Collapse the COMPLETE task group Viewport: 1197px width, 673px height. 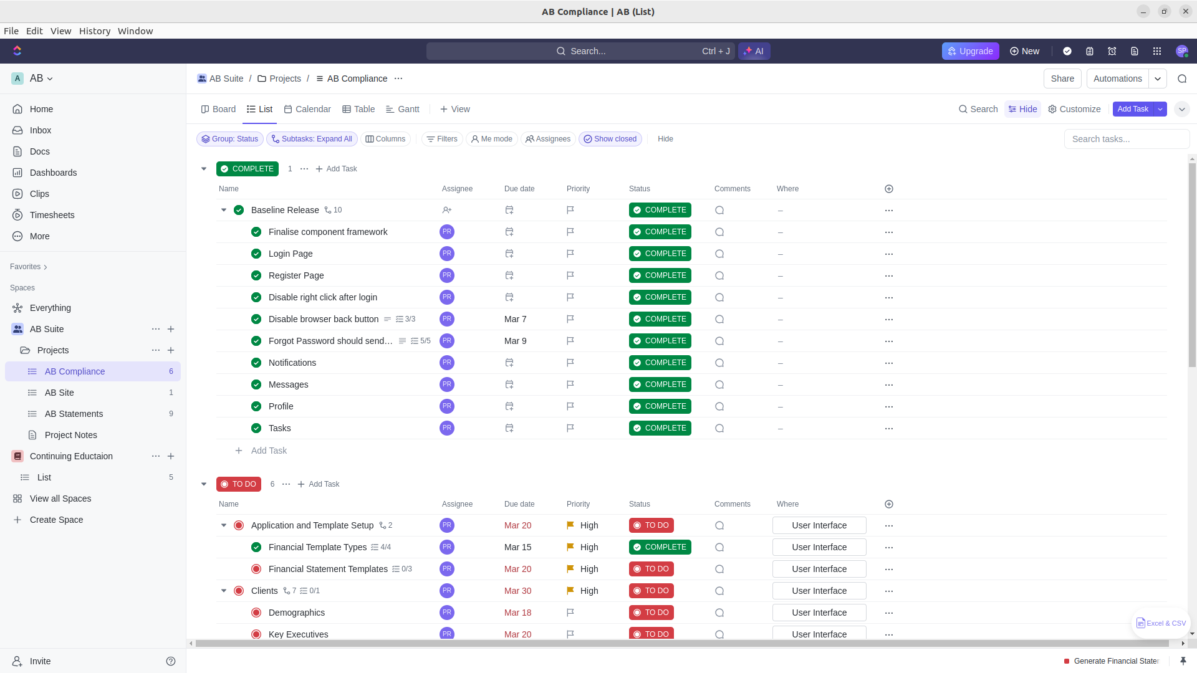point(204,168)
